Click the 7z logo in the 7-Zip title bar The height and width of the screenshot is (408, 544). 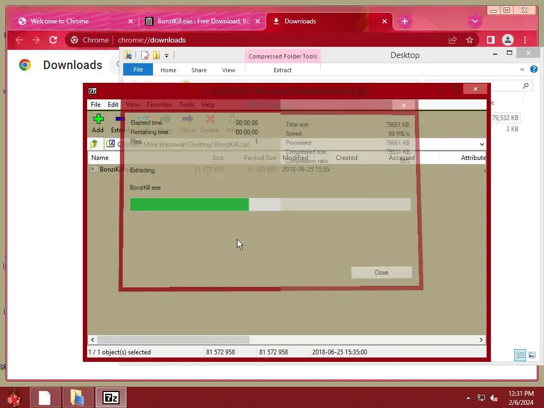tap(92, 90)
